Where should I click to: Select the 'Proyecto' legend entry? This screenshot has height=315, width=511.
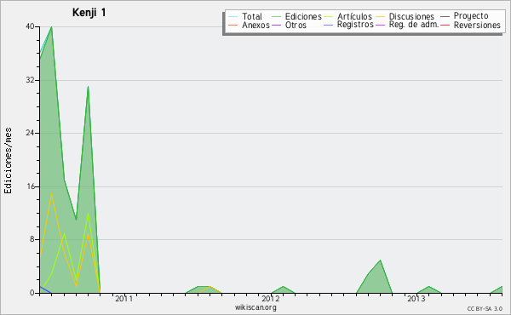coord(471,16)
